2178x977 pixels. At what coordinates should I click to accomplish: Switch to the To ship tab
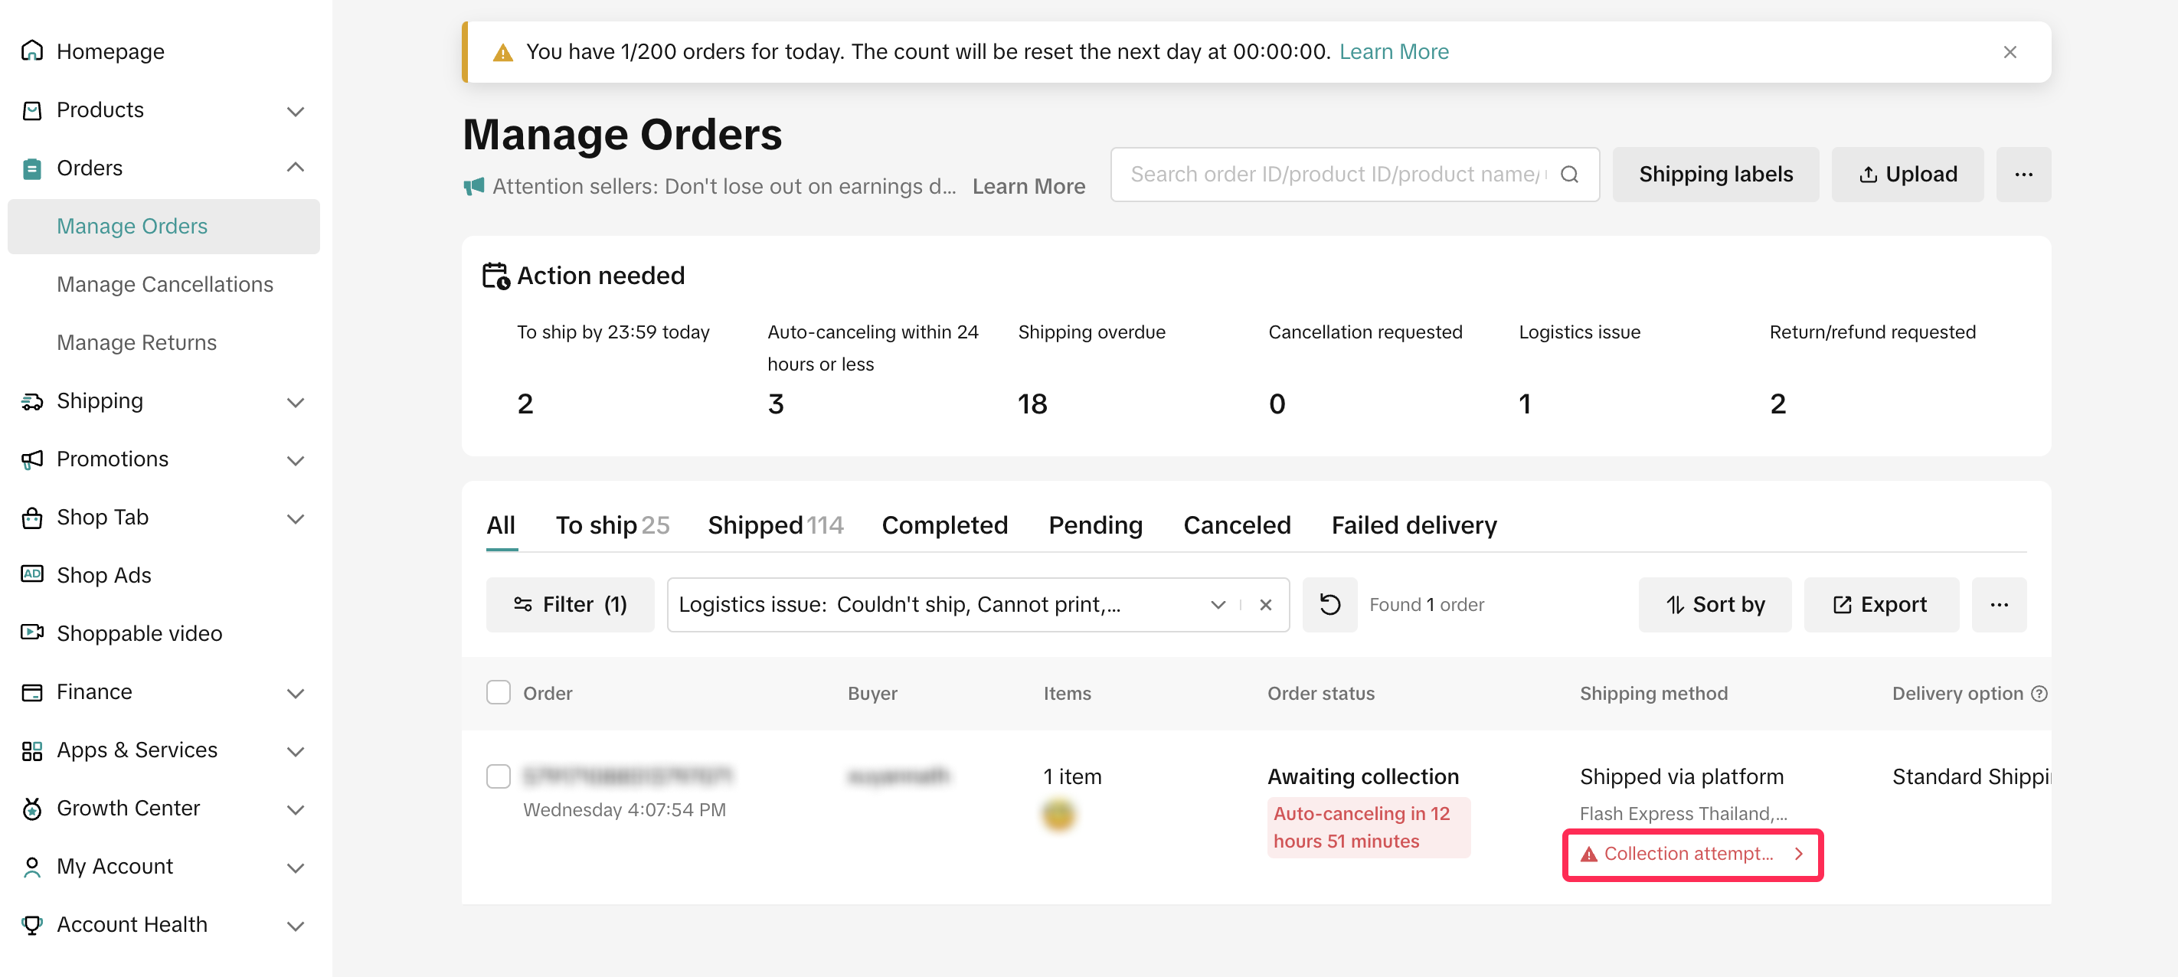click(611, 524)
